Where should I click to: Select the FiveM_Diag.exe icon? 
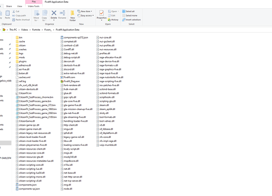pyautogui.click(x=62, y=81)
